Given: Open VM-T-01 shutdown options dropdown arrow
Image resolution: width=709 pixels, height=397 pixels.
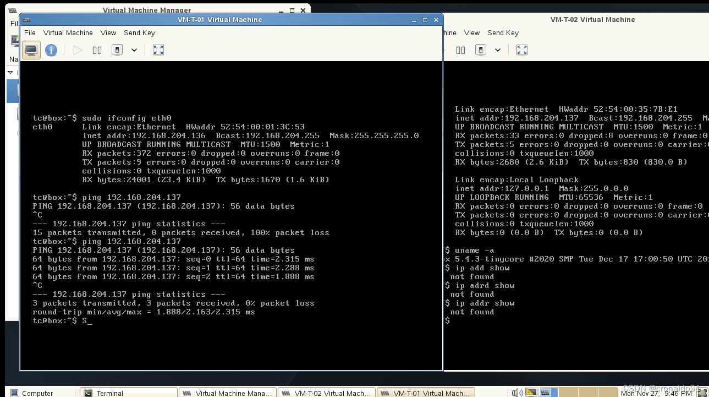Looking at the screenshot, I should pyautogui.click(x=134, y=50).
